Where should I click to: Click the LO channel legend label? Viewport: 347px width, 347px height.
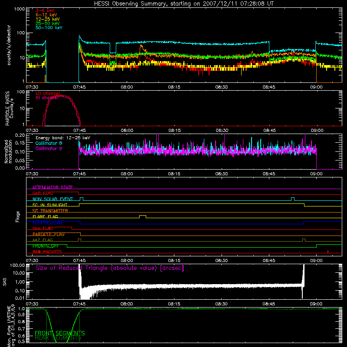pyautogui.click(x=48, y=93)
